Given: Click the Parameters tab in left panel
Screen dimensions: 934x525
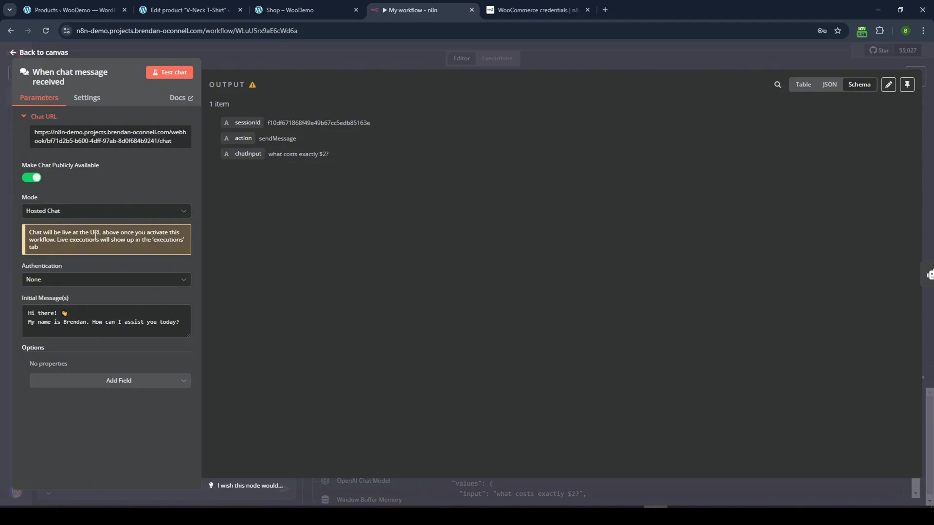Looking at the screenshot, I should 39,97.
